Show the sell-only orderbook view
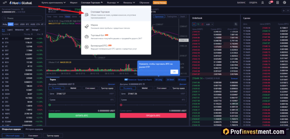290x139 pixels. tap(203, 24)
